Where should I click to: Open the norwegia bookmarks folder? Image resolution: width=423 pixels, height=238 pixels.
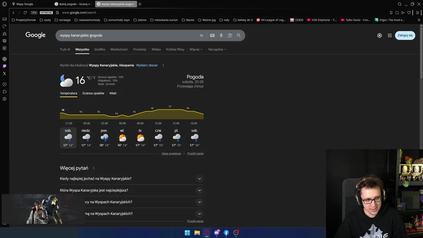coord(62,20)
